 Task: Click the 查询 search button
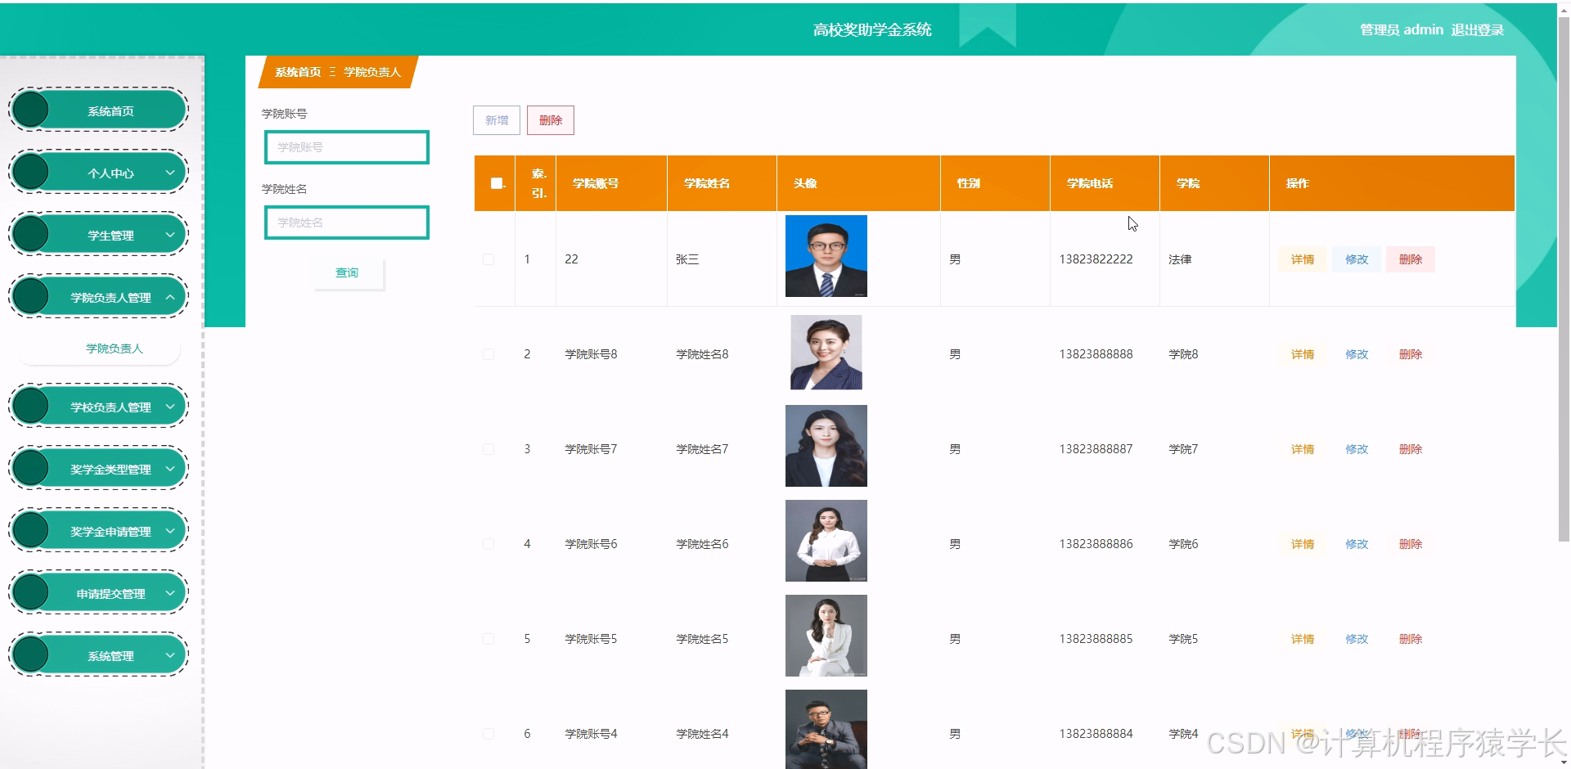(x=347, y=272)
